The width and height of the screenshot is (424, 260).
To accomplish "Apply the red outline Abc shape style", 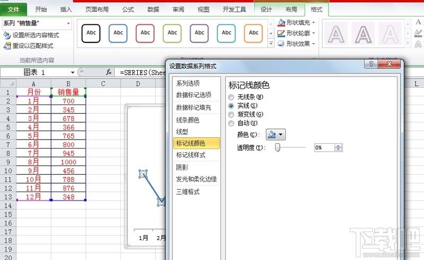I will [145, 33].
